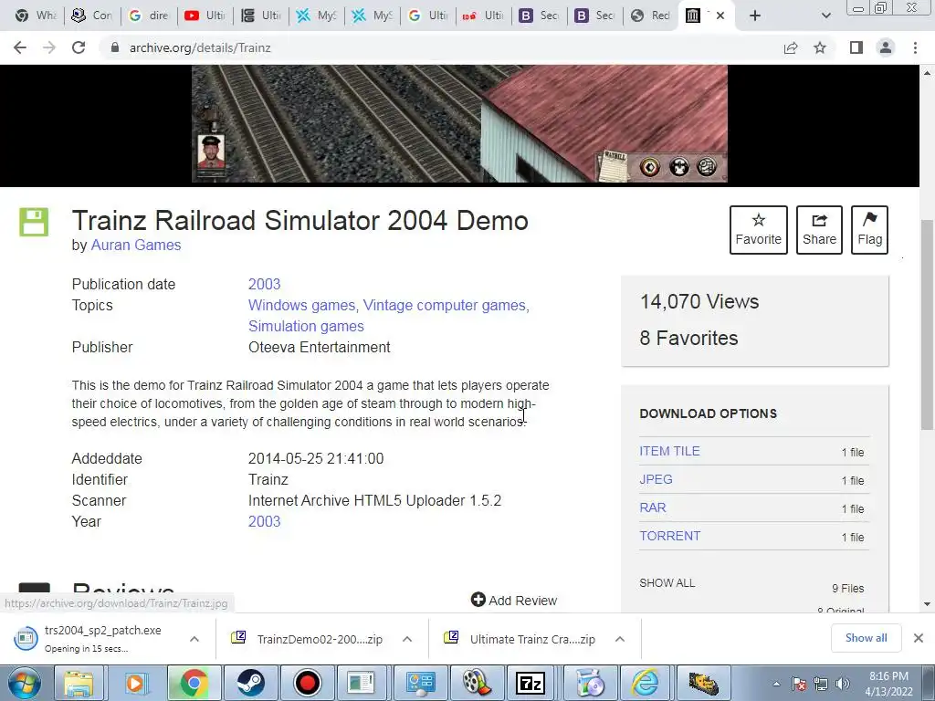Expand options for TrainzDemo02 zip download
The width and height of the screenshot is (935, 701).
(407, 639)
